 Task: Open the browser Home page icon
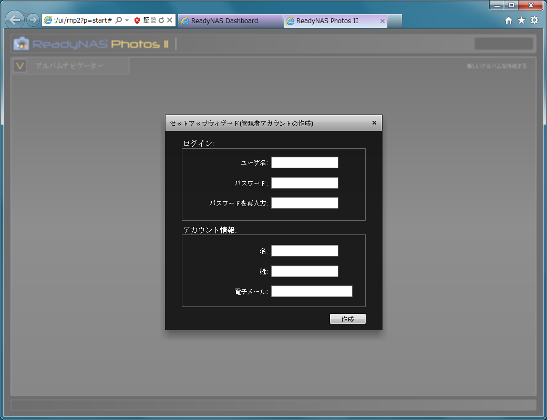[x=508, y=21]
